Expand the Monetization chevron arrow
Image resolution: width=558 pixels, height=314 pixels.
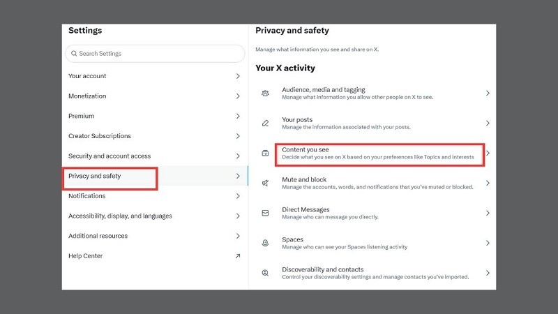pos(238,96)
